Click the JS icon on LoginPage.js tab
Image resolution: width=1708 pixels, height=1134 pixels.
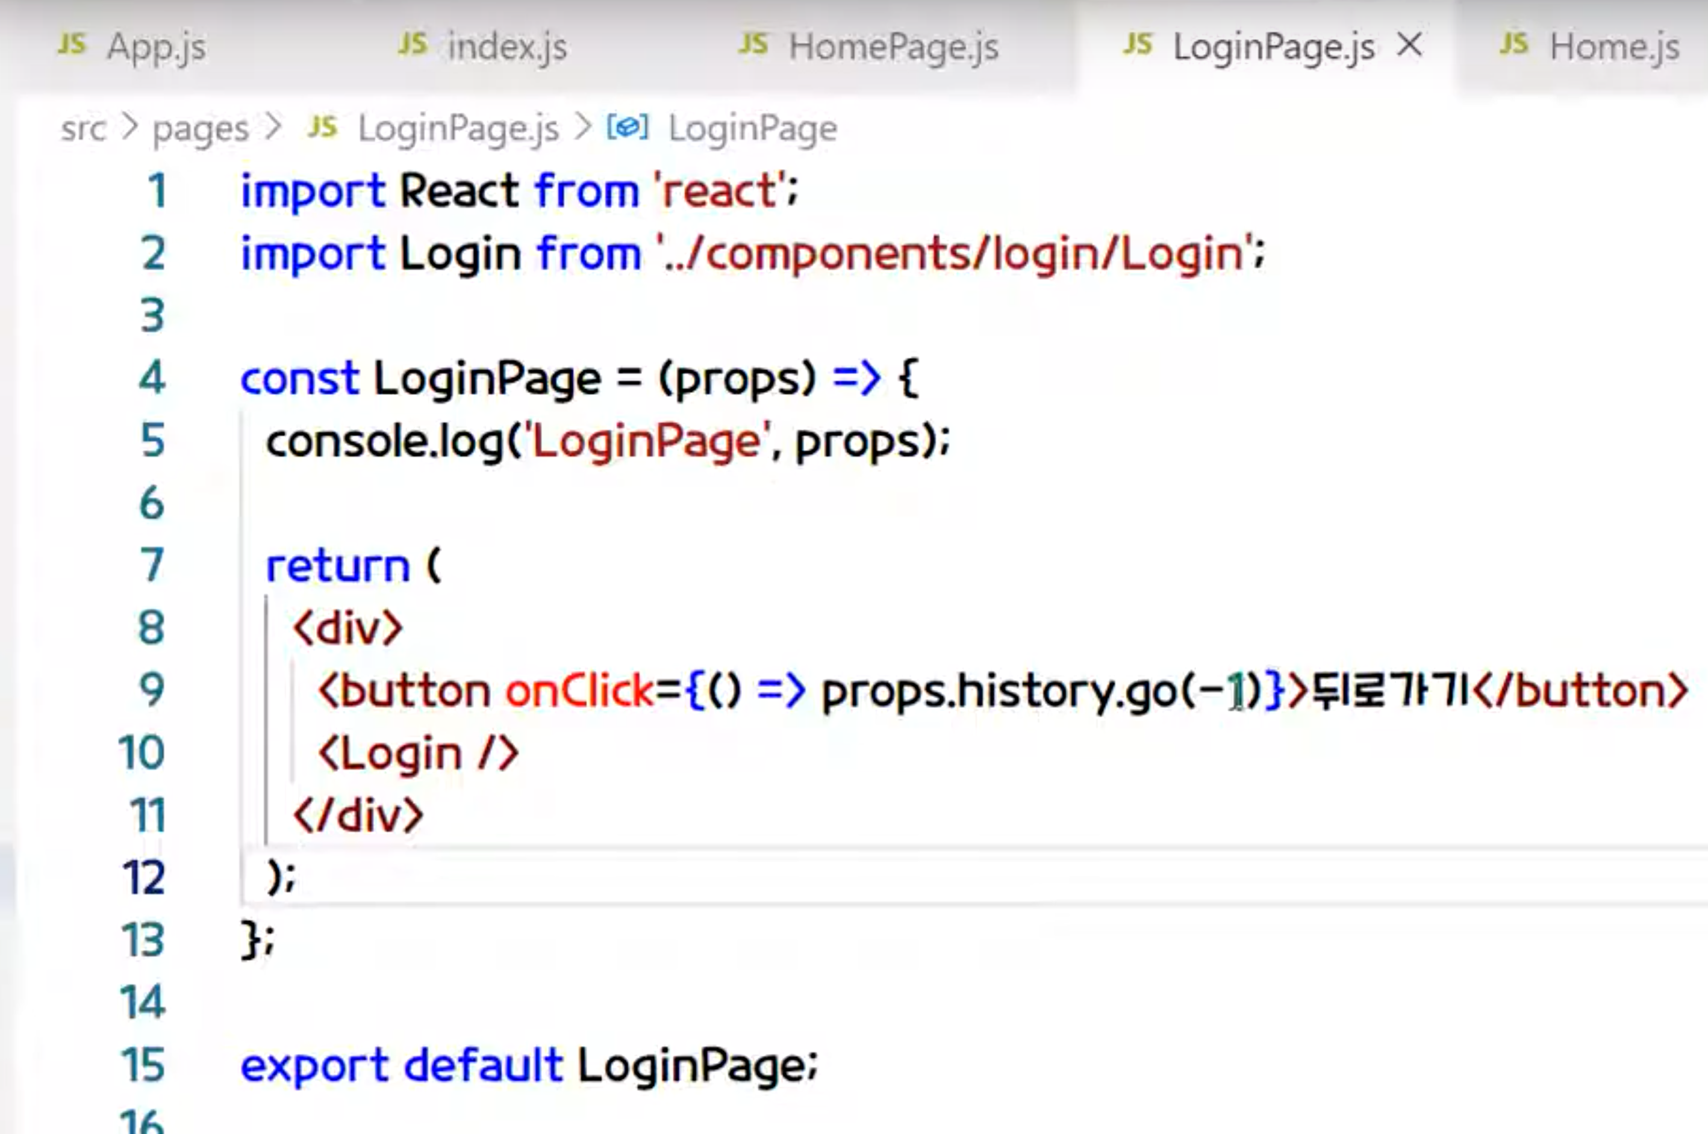click(x=1137, y=44)
